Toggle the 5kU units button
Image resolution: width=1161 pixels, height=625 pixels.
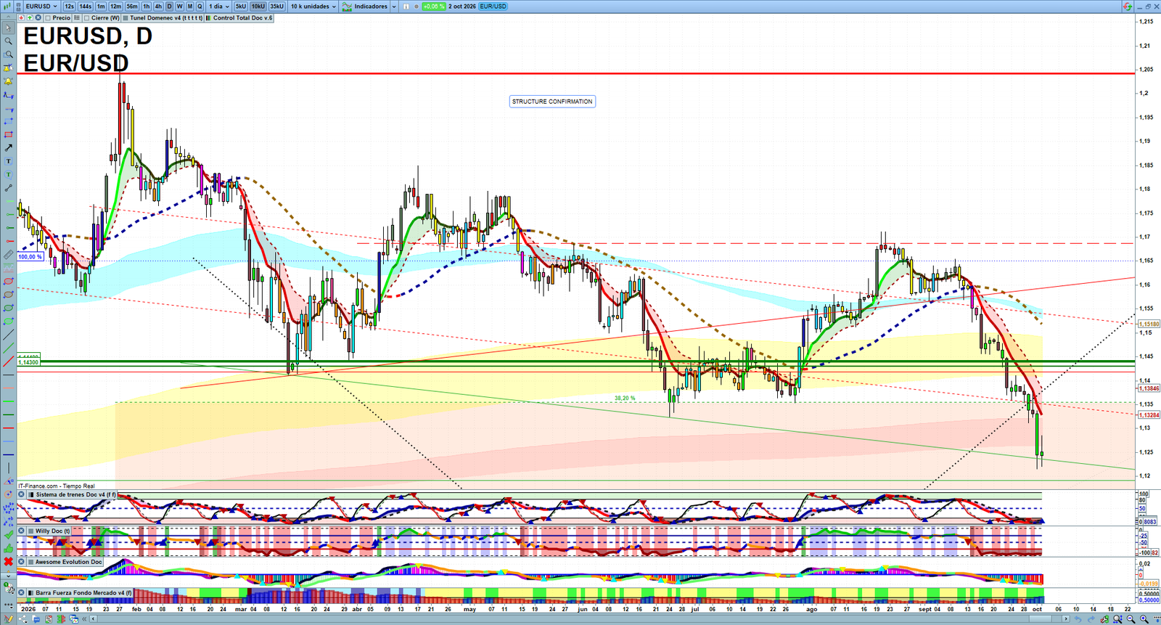click(x=241, y=7)
